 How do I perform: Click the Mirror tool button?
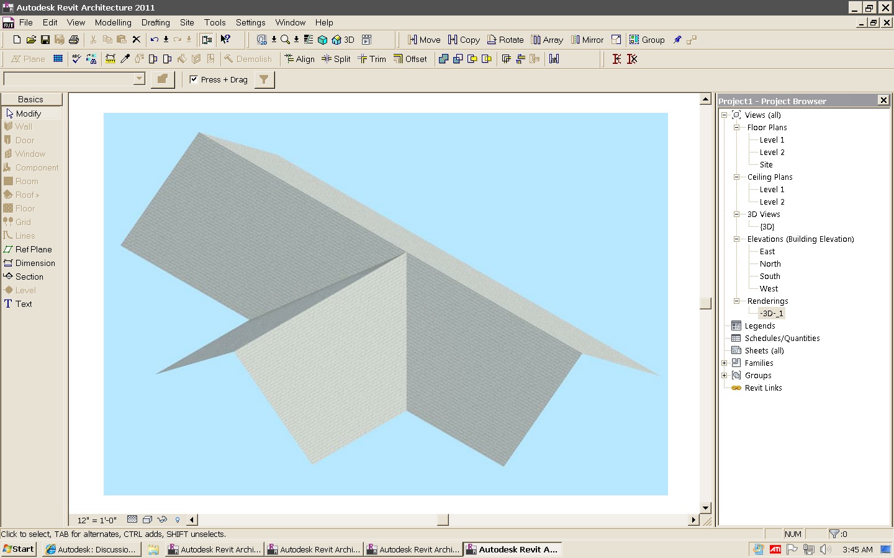[587, 40]
